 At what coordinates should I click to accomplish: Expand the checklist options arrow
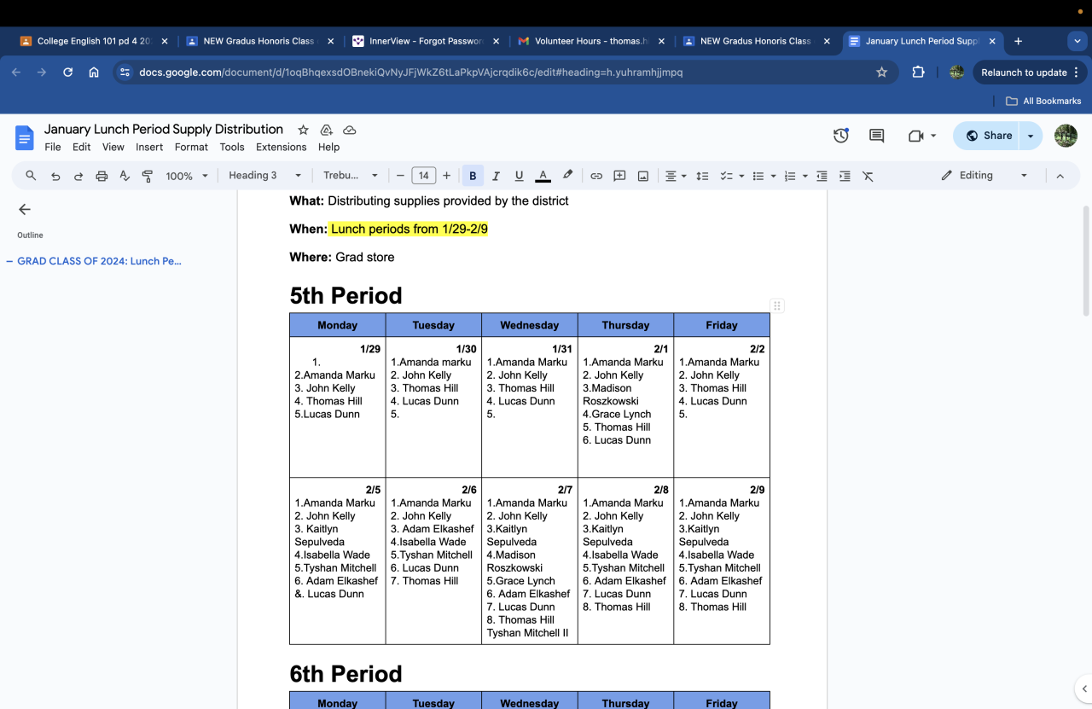(741, 176)
